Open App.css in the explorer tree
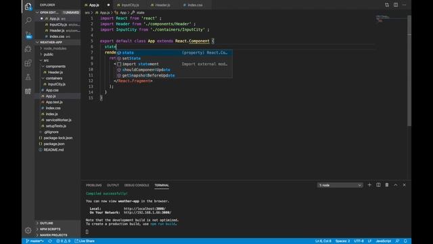 [52, 90]
